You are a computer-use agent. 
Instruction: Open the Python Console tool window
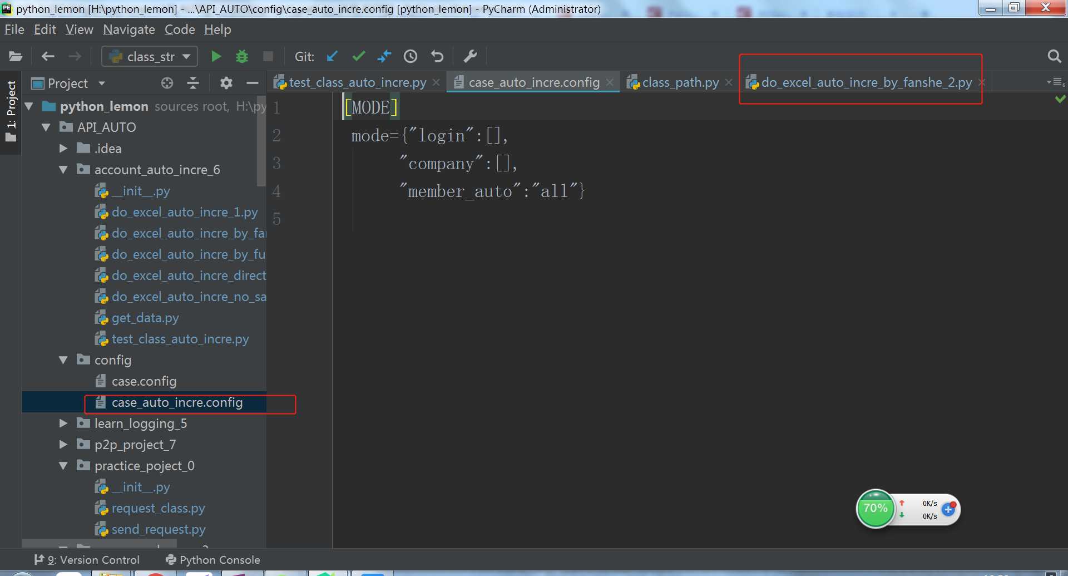coord(213,560)
